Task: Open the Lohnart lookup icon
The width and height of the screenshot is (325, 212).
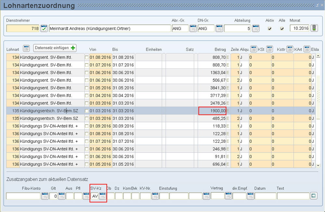Action: (x=26, y=48)
